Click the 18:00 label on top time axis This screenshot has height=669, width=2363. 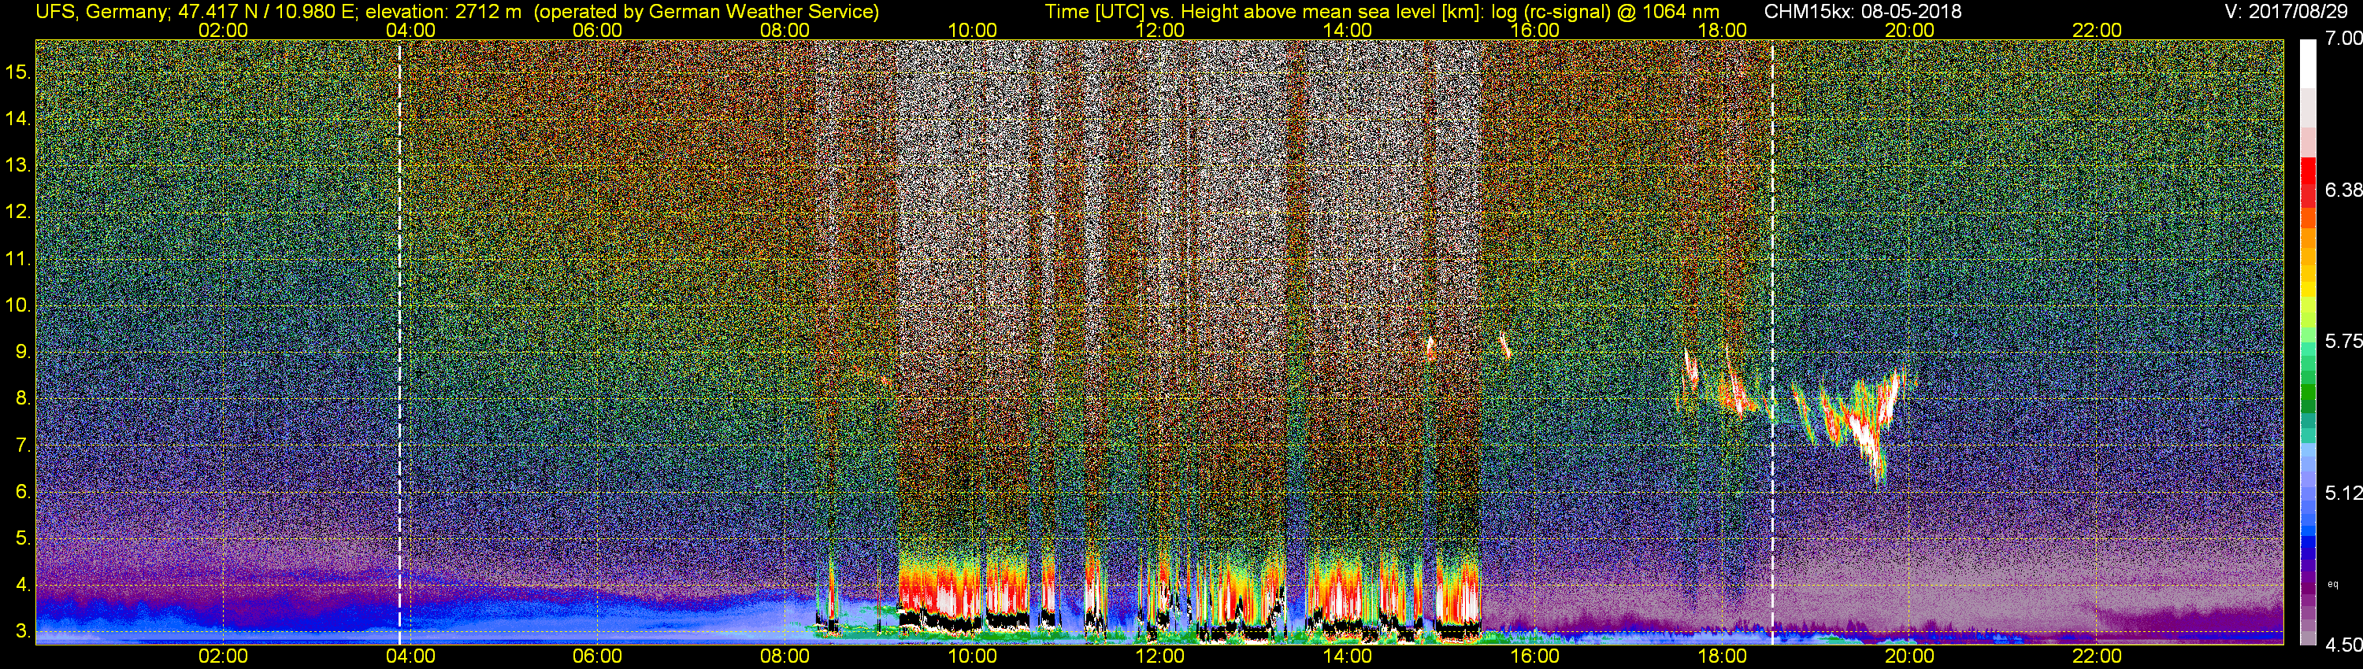[1722, 30]
